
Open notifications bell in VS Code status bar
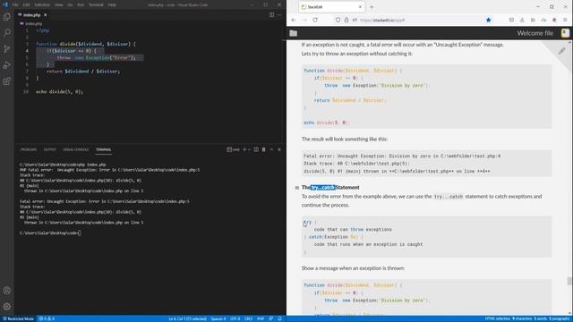(x=279, y=318)
